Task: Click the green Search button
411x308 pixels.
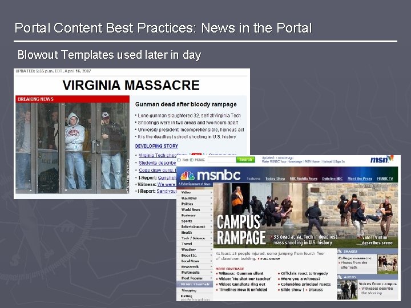Action: 245,160
